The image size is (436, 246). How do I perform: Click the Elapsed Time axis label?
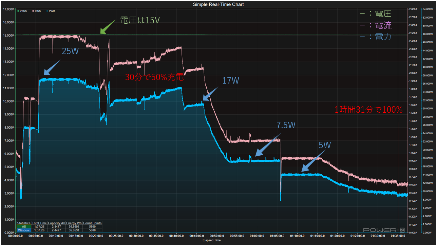coord(211,240)
